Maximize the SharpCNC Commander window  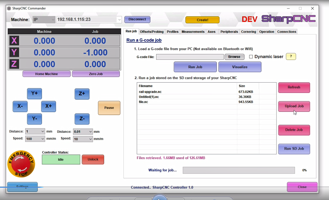[300, 8]
